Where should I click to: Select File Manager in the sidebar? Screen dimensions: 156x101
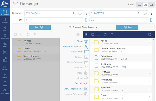(x=5, y=12)
